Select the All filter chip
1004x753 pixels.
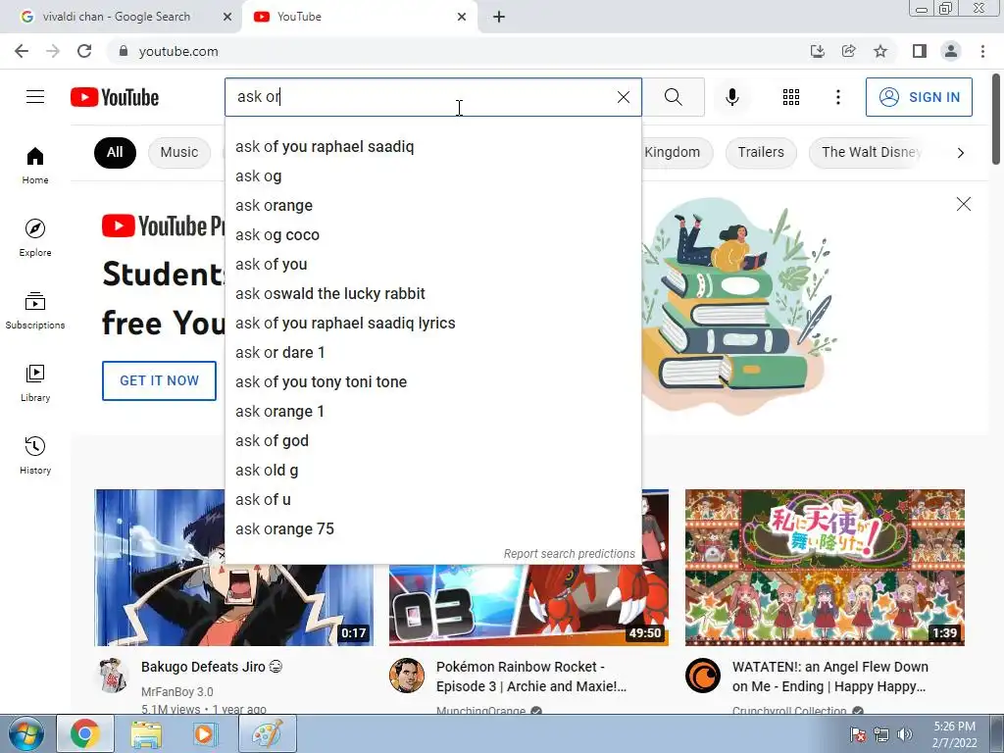pyautogui.click(x=115, y=152)
